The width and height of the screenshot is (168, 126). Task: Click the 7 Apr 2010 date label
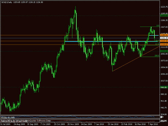pyautogui.click(x=153, y=124)
